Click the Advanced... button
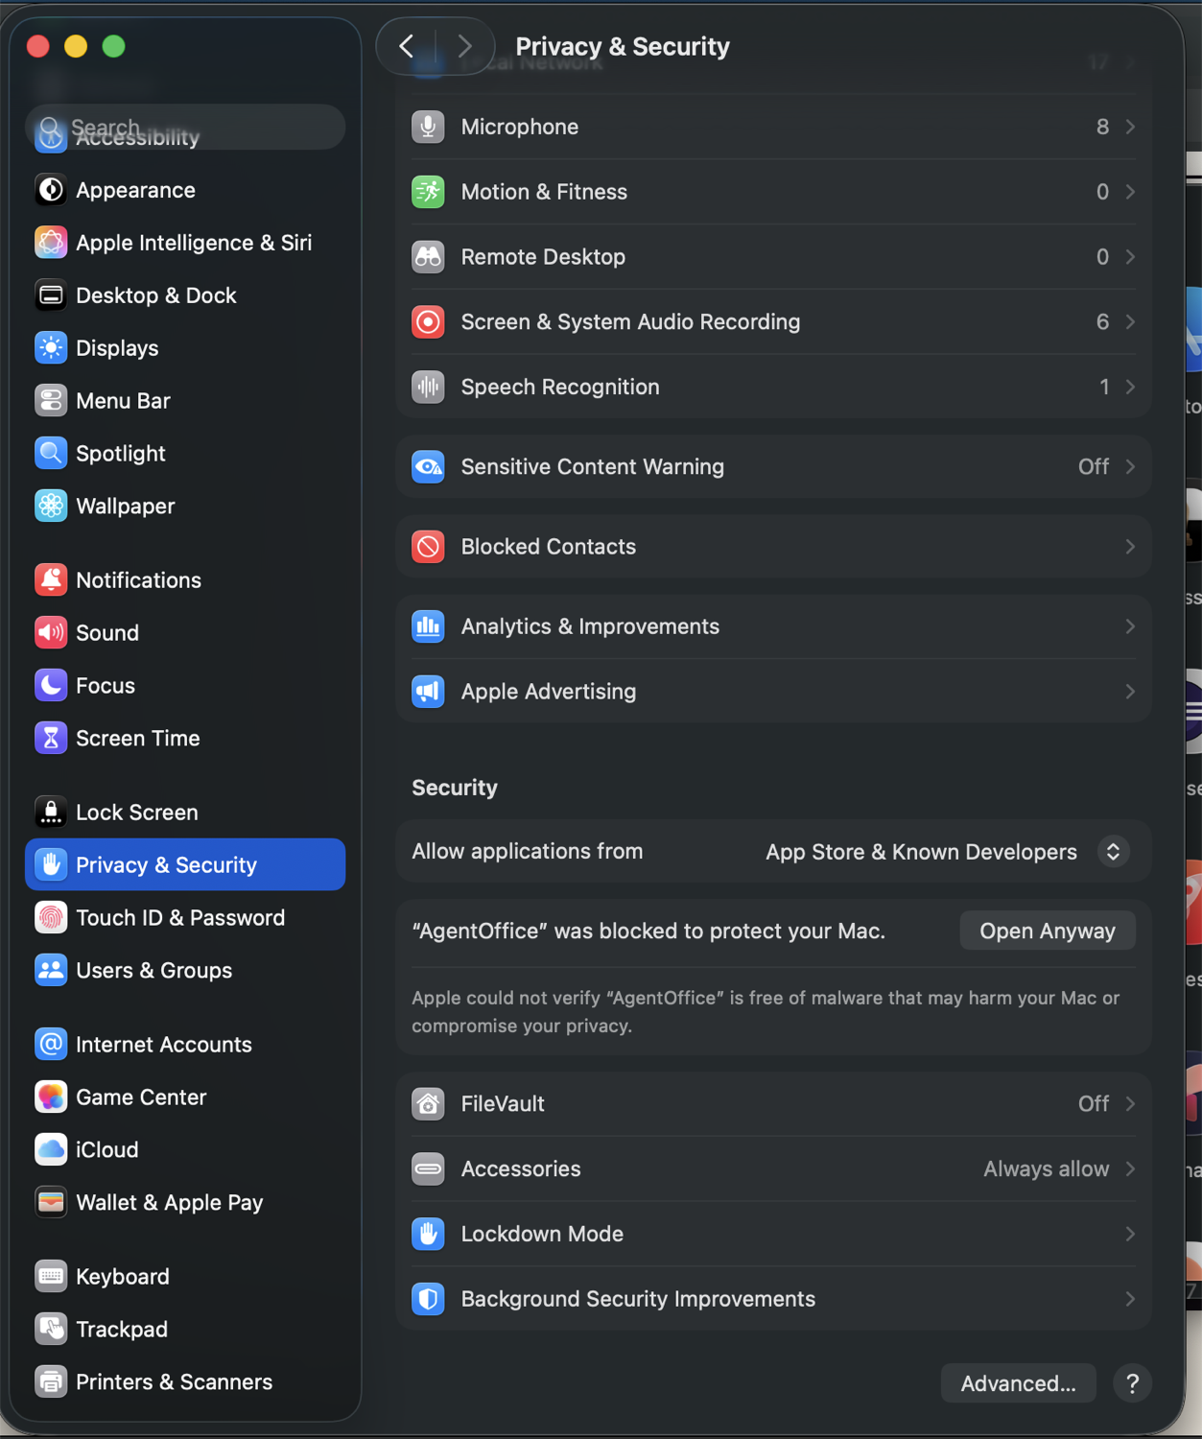This screenshot has height=1439, width=1202. pyautogui.click(x=1019, y=1384)
